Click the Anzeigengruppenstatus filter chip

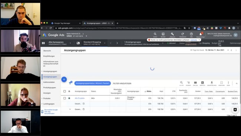(93, 83)
